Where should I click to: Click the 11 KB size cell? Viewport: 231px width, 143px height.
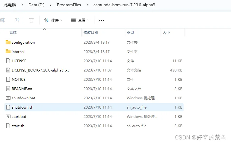click(x=177, y=61)
